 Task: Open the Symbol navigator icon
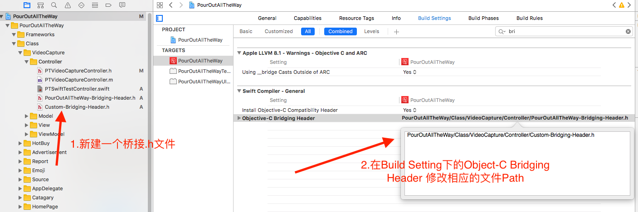coord(40,5)
